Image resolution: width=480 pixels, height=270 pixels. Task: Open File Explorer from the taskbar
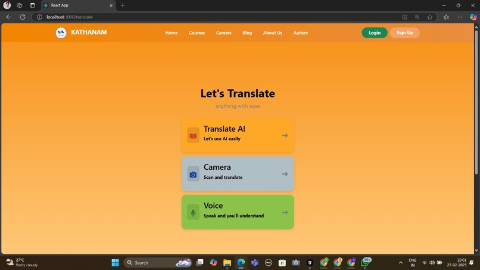click(x=227, y=263)
